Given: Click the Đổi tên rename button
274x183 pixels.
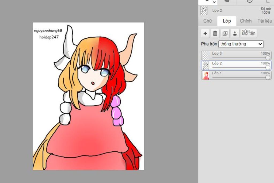Looking at the screenshot, I should tap(249, 33).
